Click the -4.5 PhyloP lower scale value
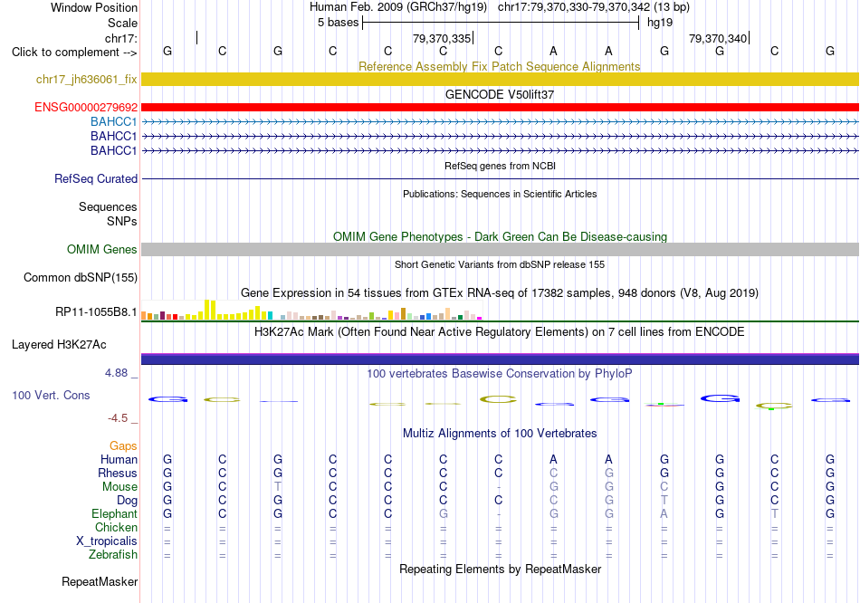 coord(118,418)
